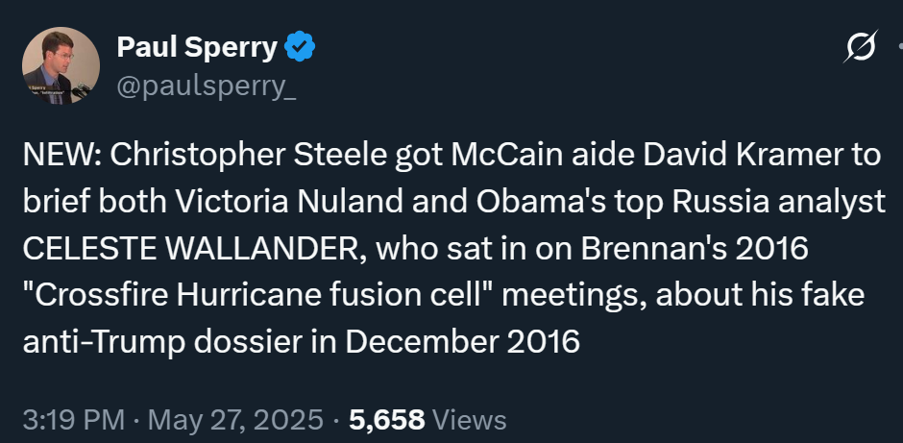Click the Views label beside the count
This screenshot has width=903, height=443.
coord(469,420)
